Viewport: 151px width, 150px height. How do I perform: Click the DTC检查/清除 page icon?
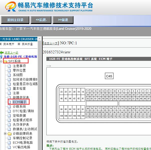click(9, 111)
